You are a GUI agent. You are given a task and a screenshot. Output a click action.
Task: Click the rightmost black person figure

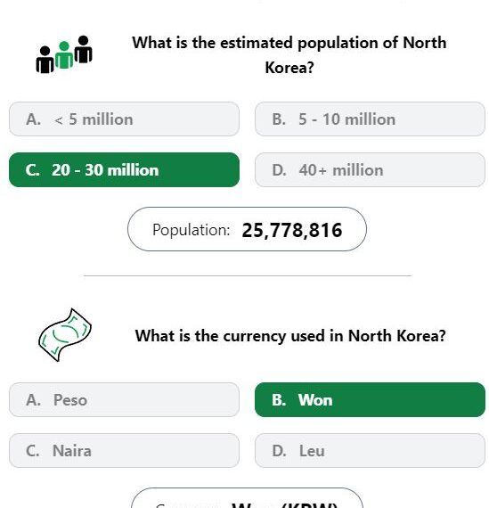click(x=83, y=49)
